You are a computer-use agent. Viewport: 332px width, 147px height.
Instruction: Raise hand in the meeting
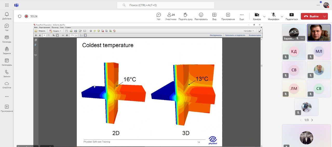(x=185, y=17)
